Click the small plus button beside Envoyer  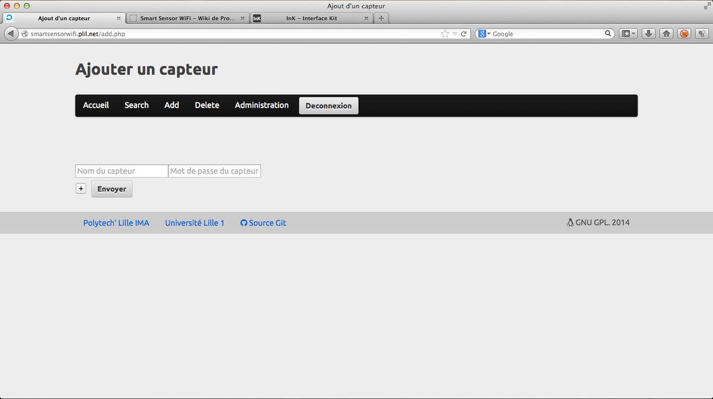81,189
